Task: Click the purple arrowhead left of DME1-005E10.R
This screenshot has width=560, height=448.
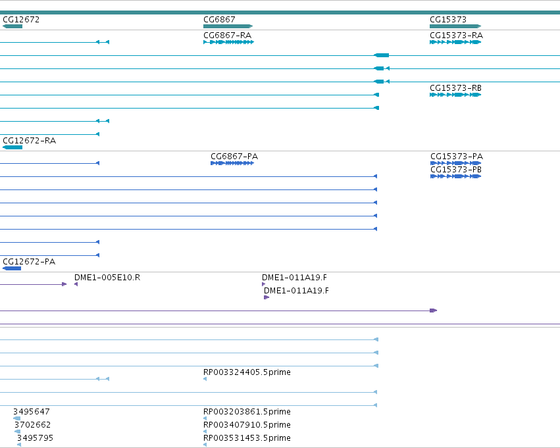Action: point(64,284)
